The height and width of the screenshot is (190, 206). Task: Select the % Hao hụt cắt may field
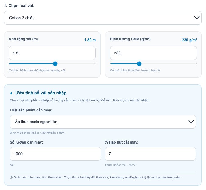click(x=150, y=154)
